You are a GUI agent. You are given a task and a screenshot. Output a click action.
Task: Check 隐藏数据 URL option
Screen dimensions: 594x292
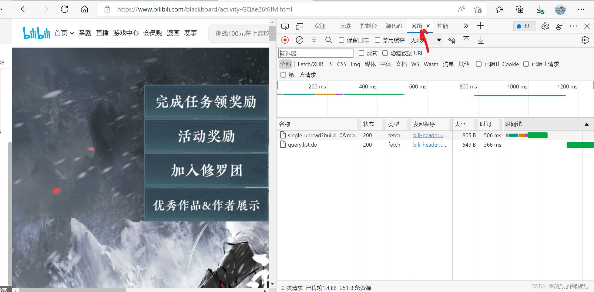click(385, 53)
